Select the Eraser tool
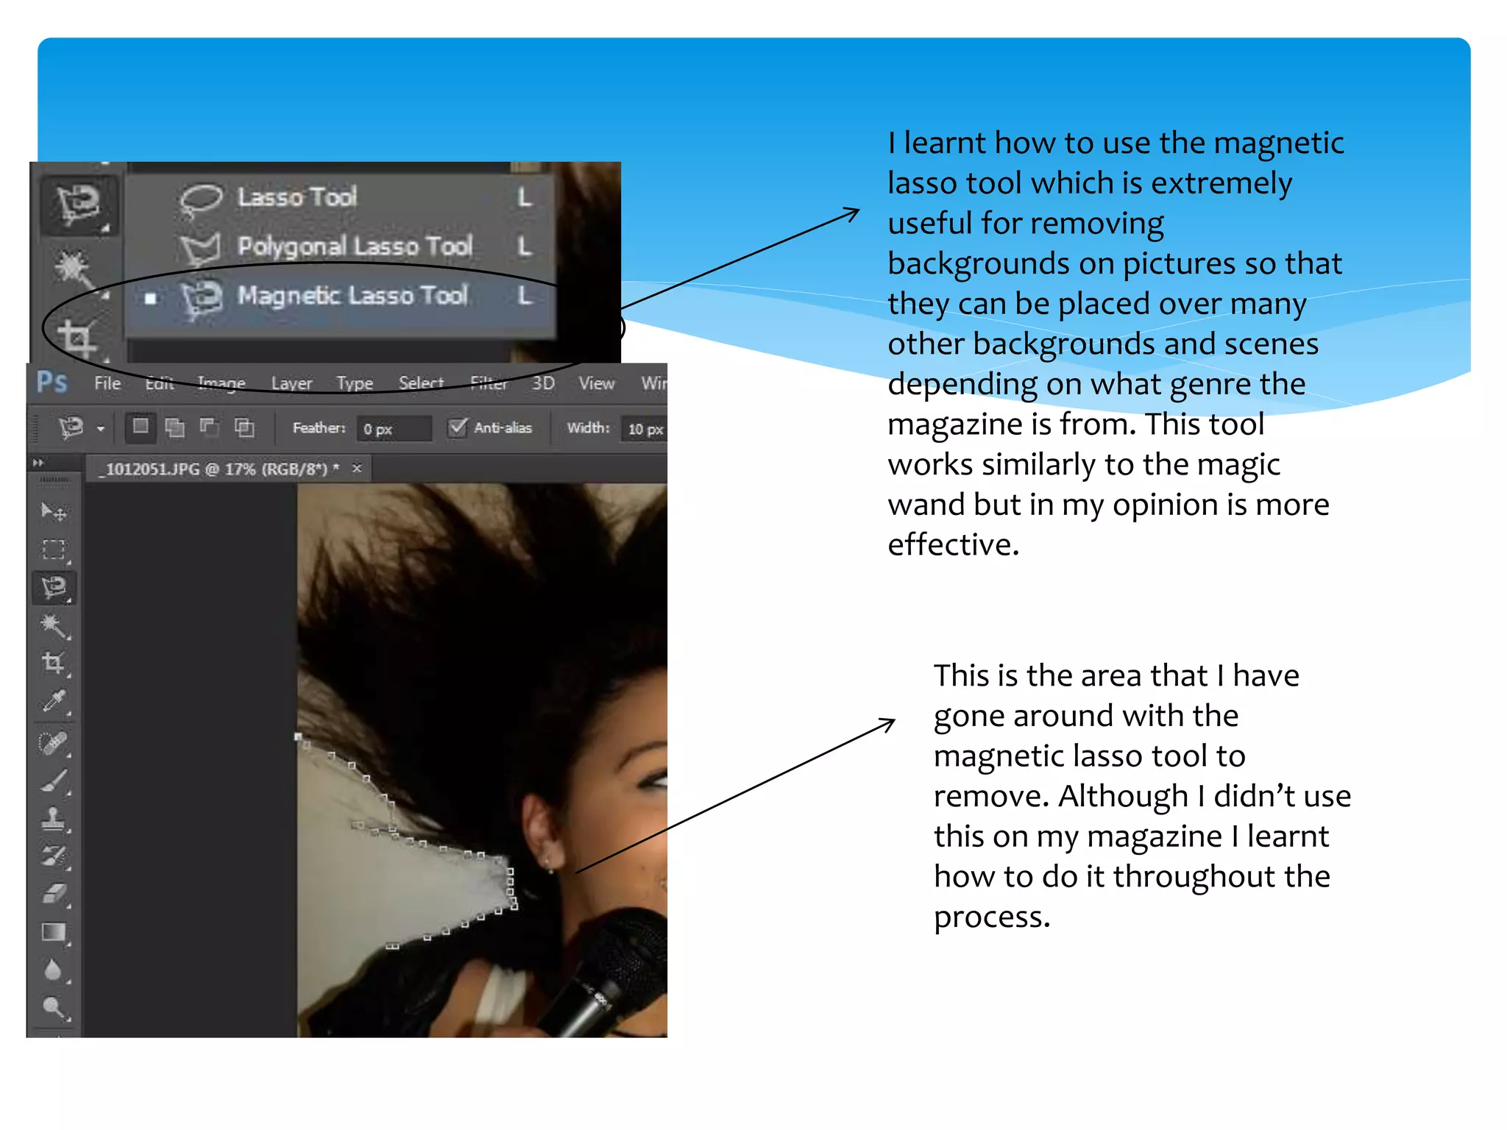This screenshot has width=1507, height=1130. pos(54,895)
